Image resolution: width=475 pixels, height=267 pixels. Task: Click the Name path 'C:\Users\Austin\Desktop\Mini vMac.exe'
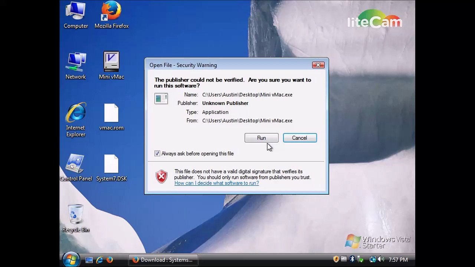247,95
